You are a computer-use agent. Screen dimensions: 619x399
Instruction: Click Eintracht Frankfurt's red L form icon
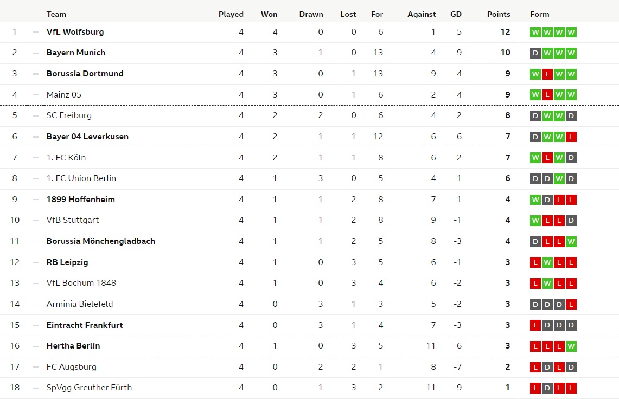click(x=535, y=326)
